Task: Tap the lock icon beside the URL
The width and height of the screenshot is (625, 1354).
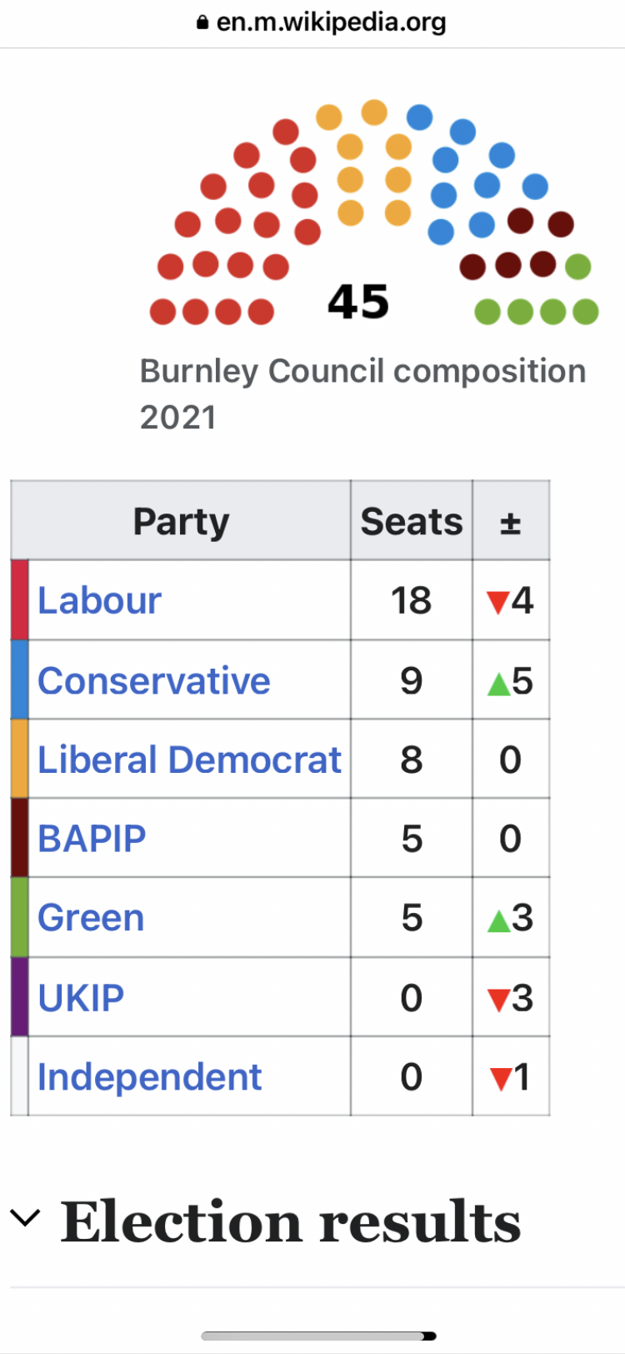Action: point(202,23)
